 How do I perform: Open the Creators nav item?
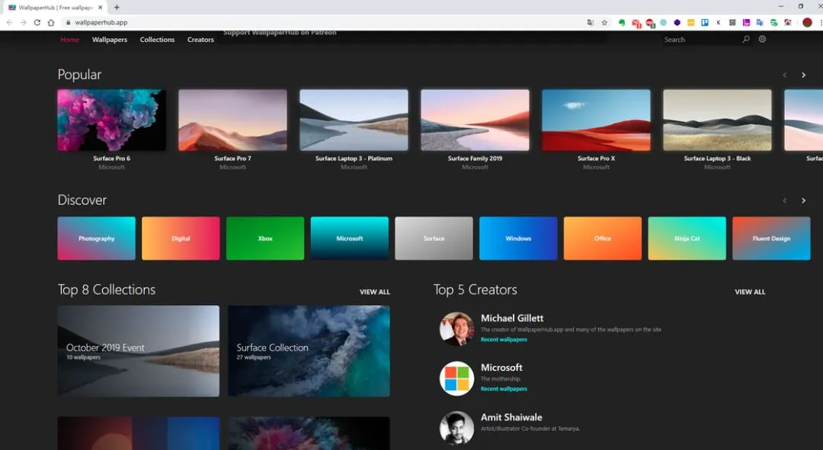pos(200,40)
